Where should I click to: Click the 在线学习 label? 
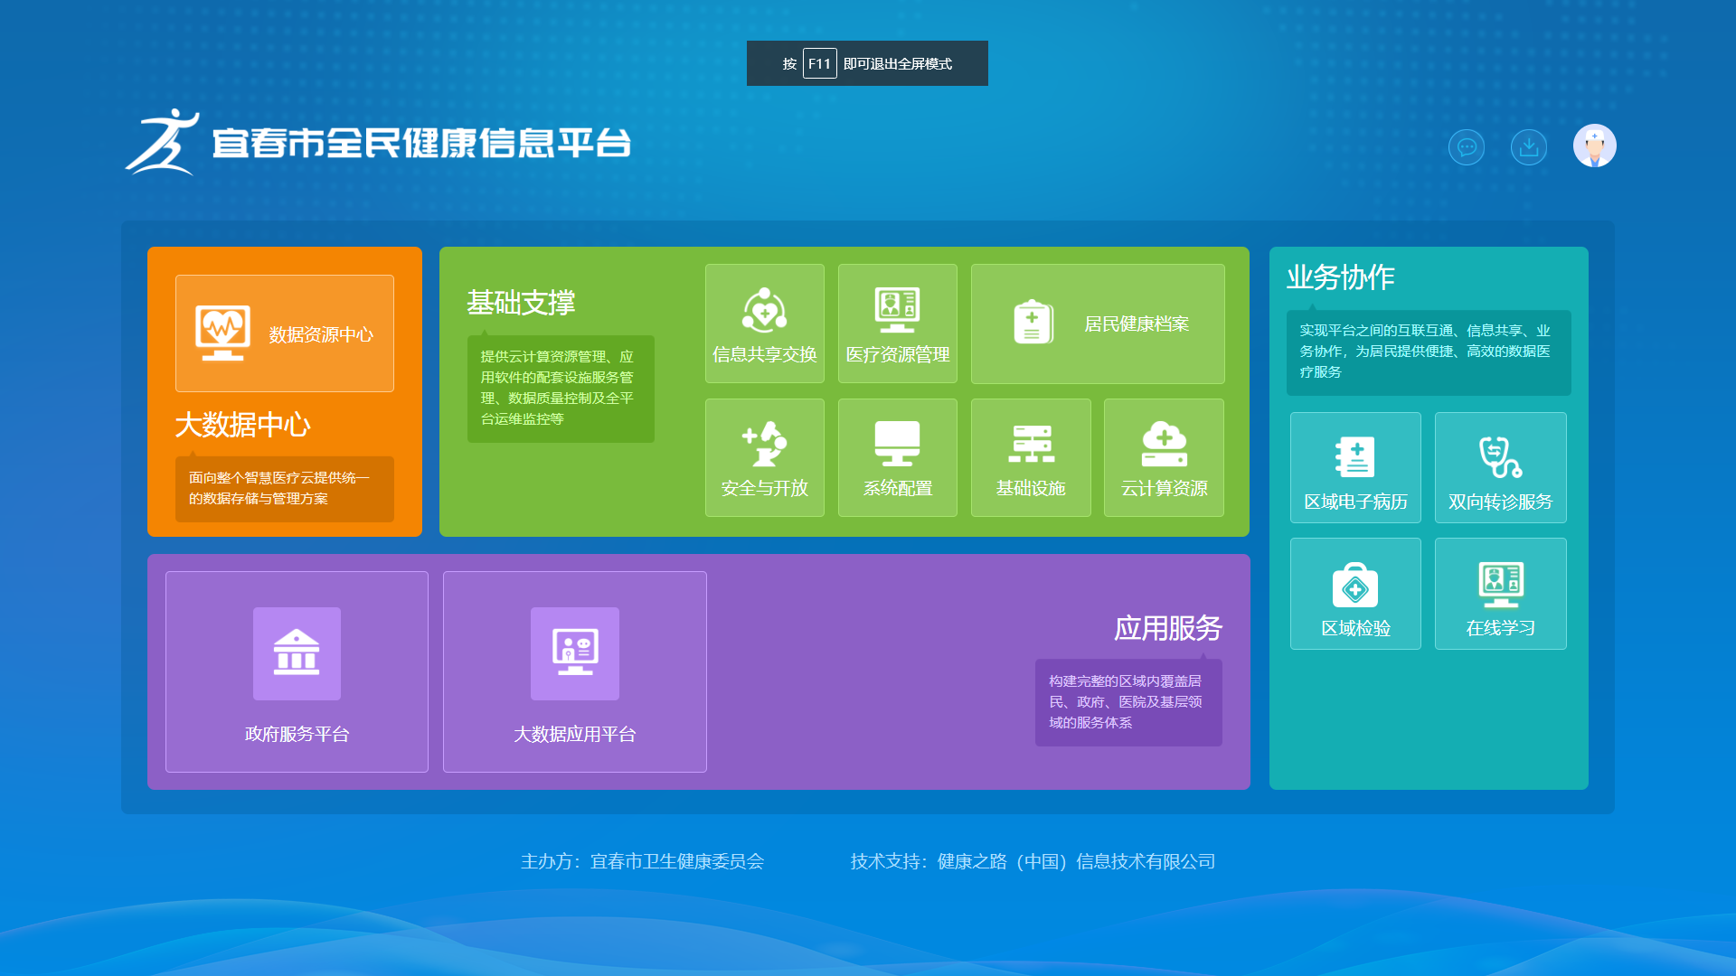(1501, 629)
